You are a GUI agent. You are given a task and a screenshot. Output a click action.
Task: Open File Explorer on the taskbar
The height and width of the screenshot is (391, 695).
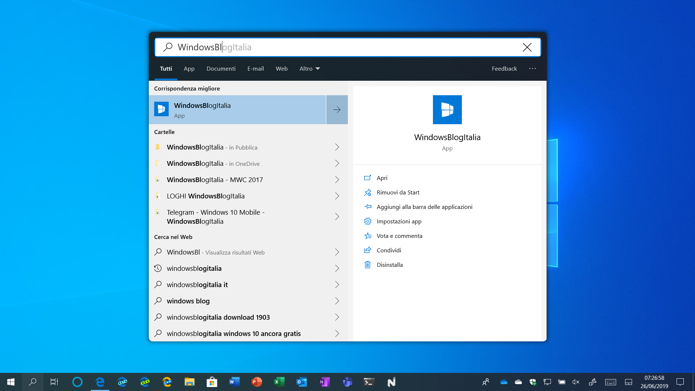coord(189,382)
